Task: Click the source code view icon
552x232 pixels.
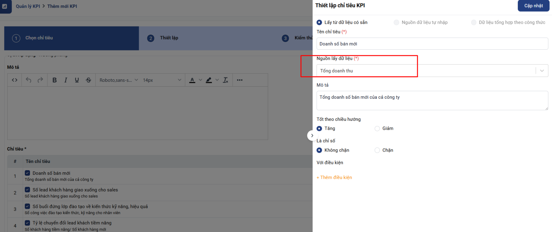Action: 14,80
